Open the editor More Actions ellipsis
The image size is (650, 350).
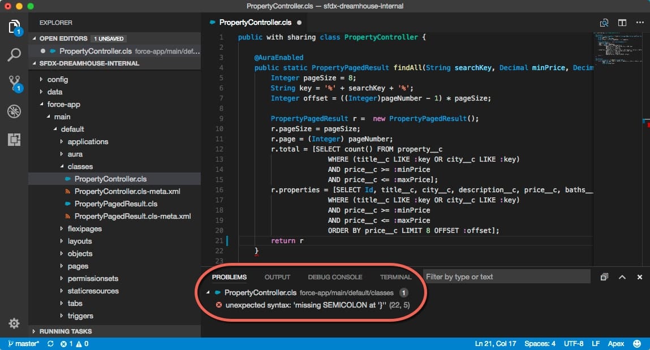pos(640,23)
